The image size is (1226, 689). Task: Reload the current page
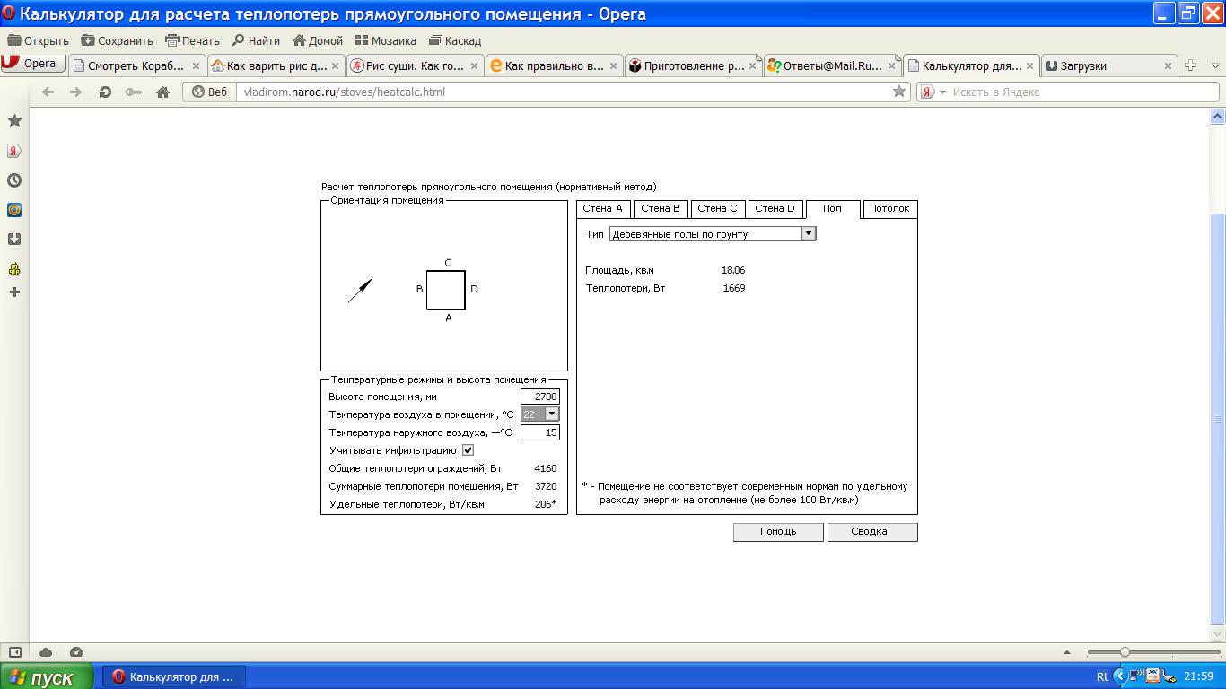pos(105,92)
